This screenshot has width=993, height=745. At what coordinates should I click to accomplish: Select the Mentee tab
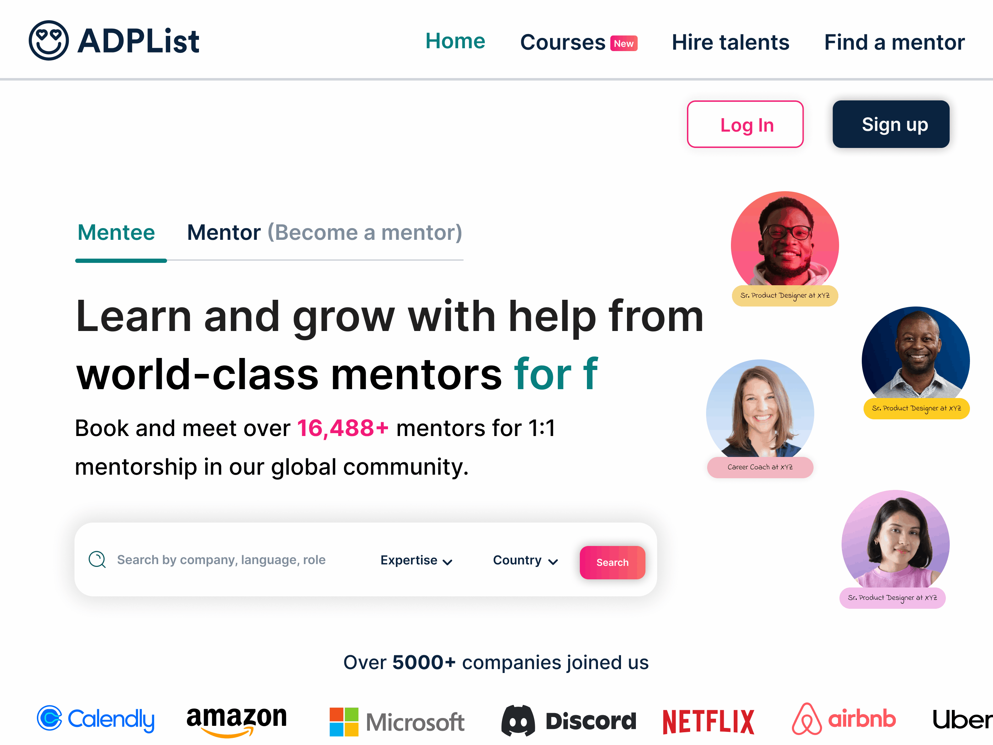121,232
